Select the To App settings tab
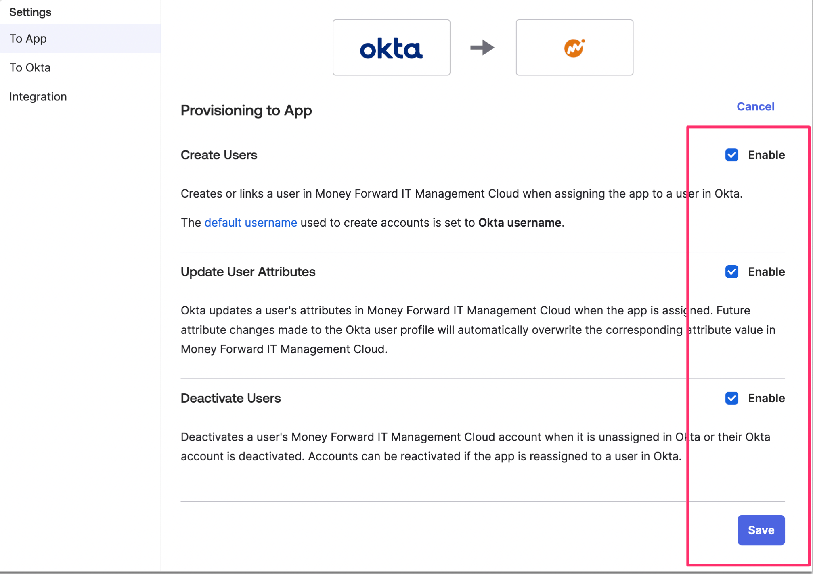 coord(80,39)
